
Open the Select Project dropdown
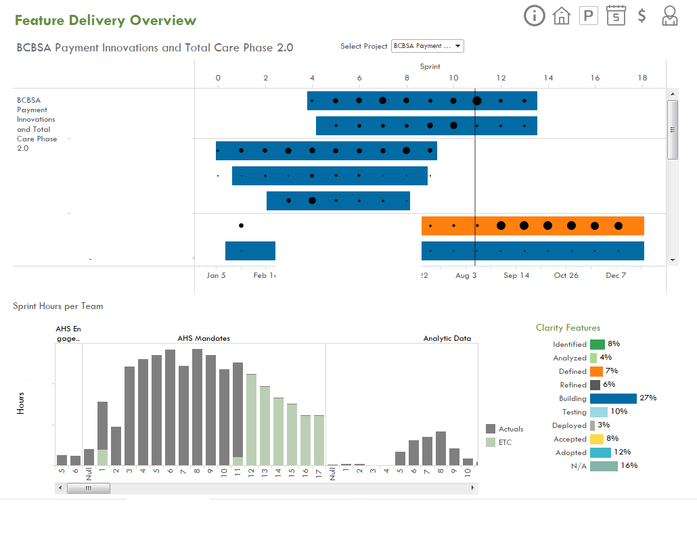(427, 46)
